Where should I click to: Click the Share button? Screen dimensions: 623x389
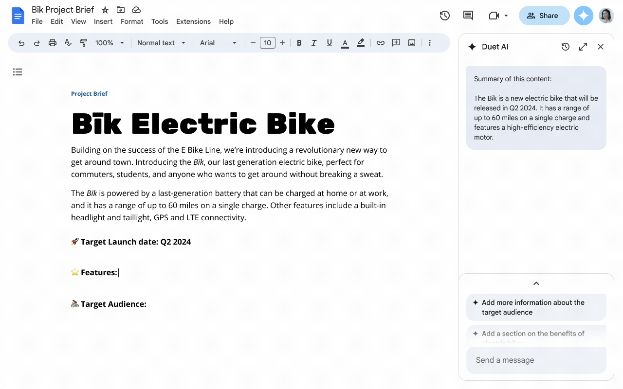[544, 15]
